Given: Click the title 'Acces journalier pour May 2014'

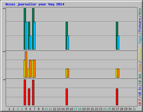Looking at the screenshot, I should (x=35, y=4).
